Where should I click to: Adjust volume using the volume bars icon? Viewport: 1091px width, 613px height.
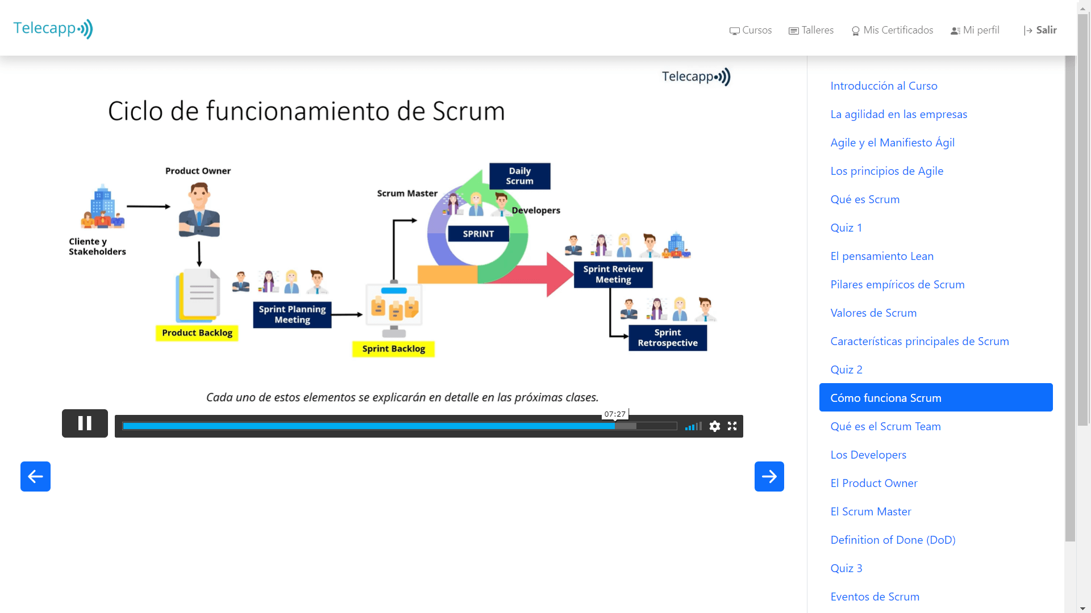(693, 426)
